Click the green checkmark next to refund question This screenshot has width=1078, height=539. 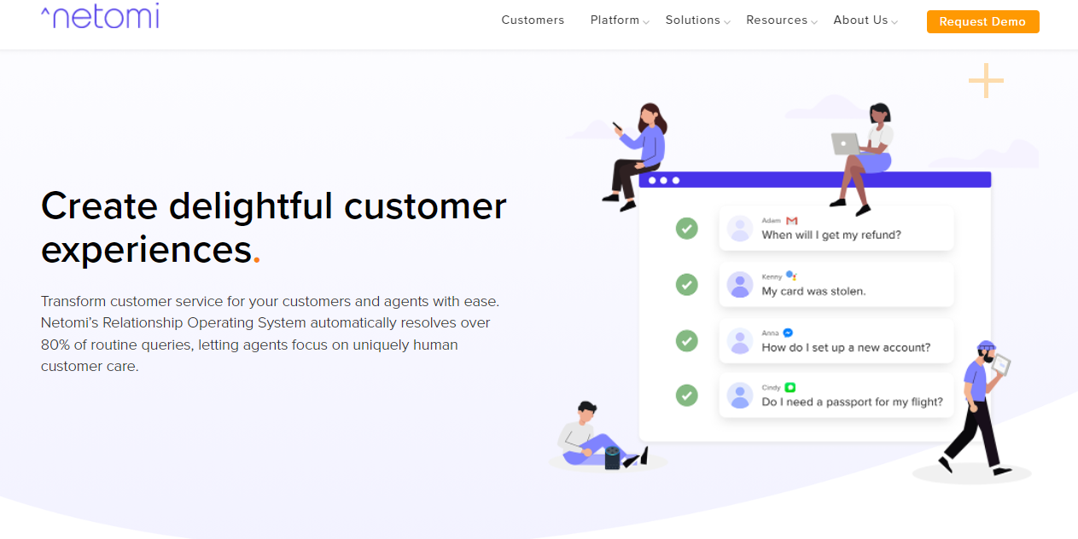(686, 229)
